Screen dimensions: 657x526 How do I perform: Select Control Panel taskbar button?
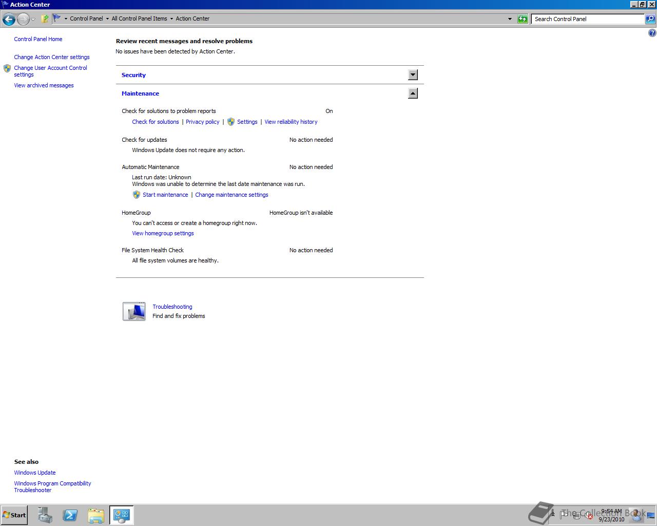click(122, 515)
